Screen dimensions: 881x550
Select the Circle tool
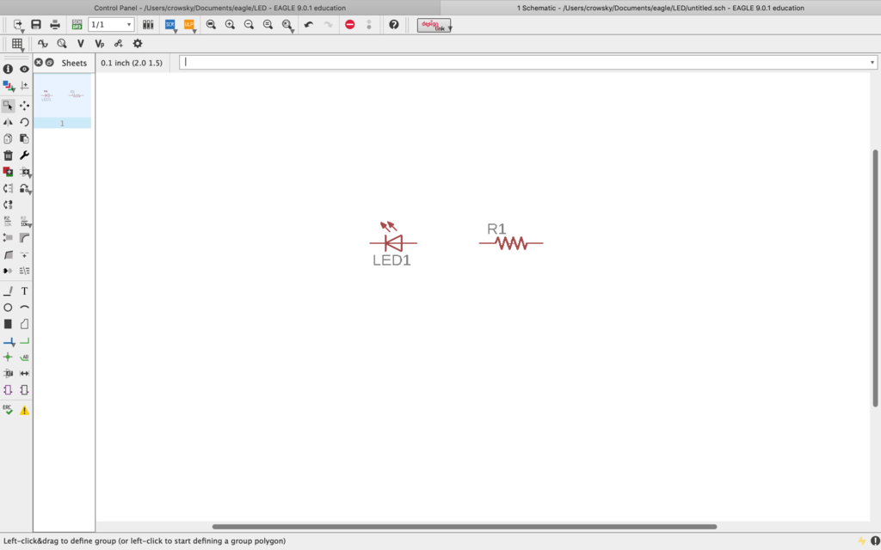(8, 308)
